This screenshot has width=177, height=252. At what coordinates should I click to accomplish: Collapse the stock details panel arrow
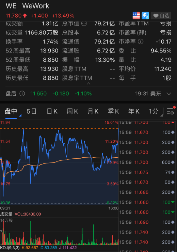88,83
